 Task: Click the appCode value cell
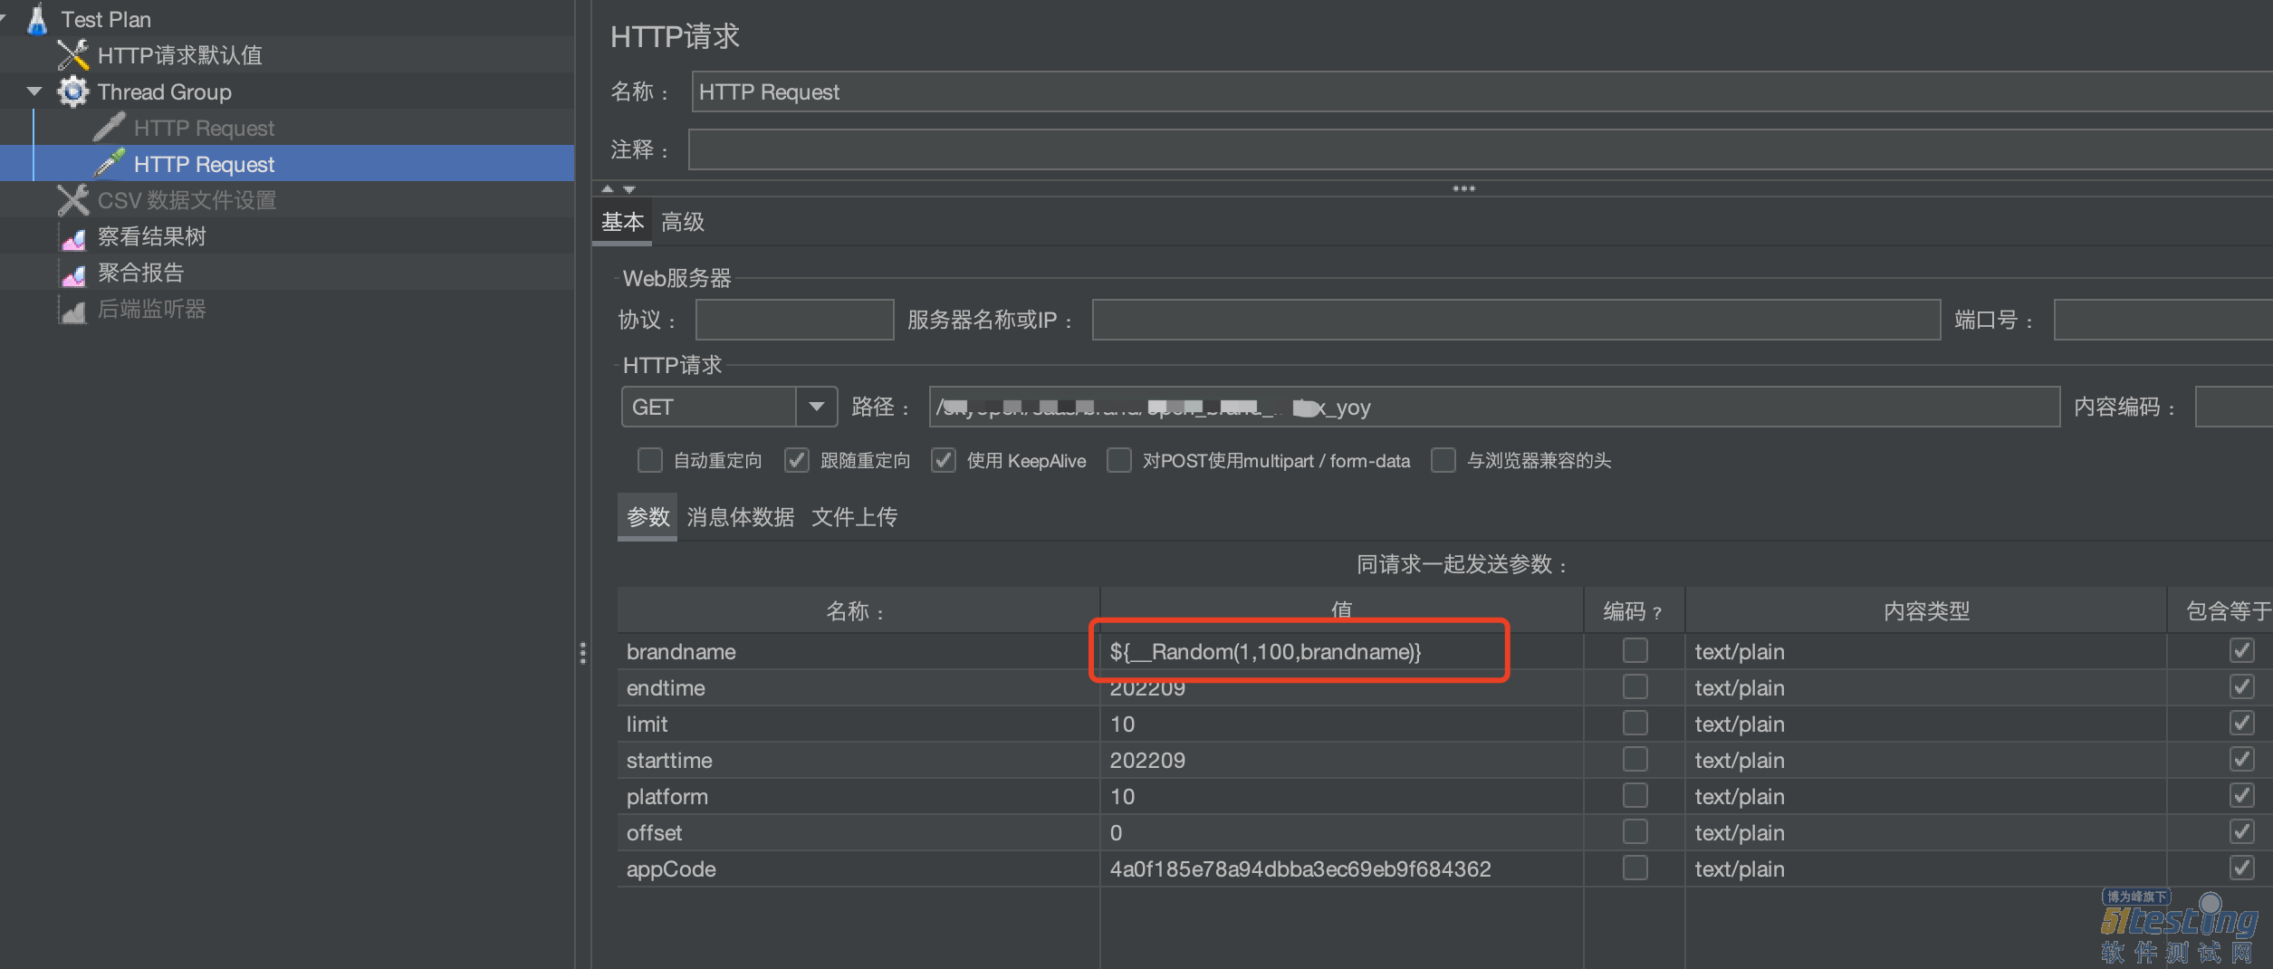[x=1341, y=868]
